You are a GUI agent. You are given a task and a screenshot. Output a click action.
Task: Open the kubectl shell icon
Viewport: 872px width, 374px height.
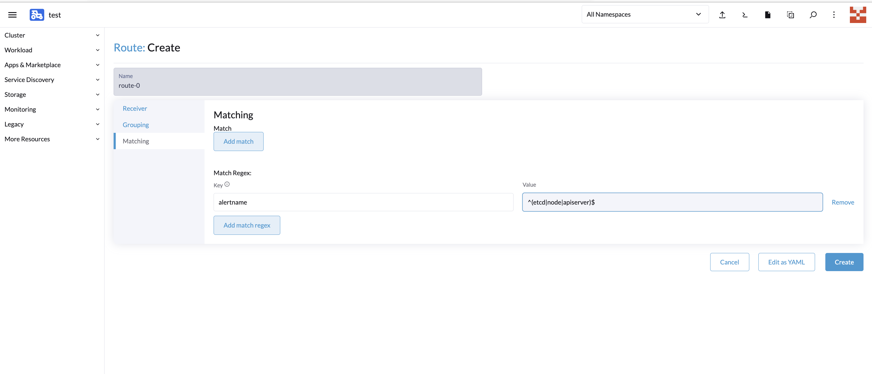tap(745, 15)
